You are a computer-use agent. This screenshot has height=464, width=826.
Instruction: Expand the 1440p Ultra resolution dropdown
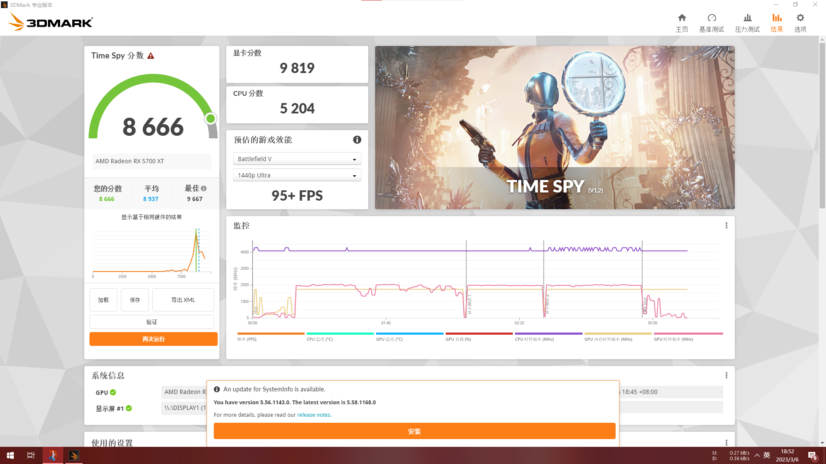point(297,175)
